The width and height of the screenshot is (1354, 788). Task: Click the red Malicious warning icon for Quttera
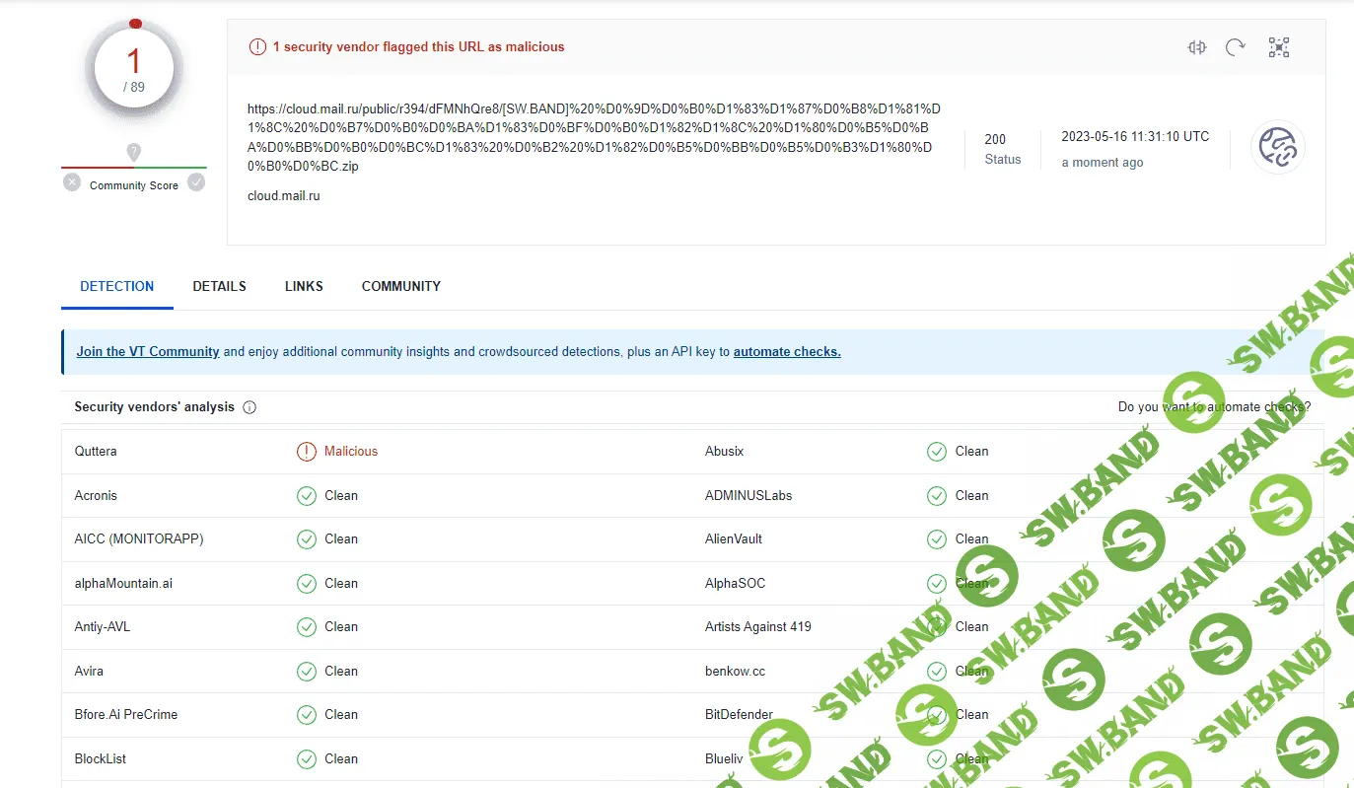307,452
